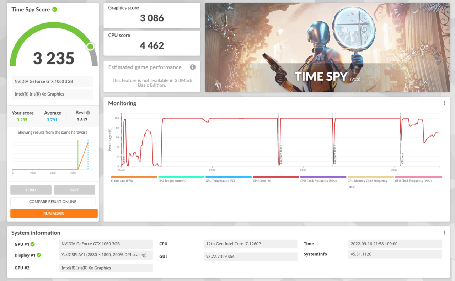
Task: Click the Showing results from the same hardware text
Action: coord(53,133)
